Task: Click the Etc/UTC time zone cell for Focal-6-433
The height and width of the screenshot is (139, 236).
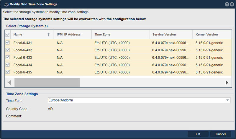Action: pyautogui.click(x=112, y=58)
